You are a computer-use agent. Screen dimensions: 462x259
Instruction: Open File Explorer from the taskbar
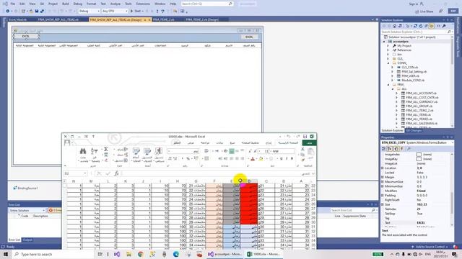coord(128,254)
